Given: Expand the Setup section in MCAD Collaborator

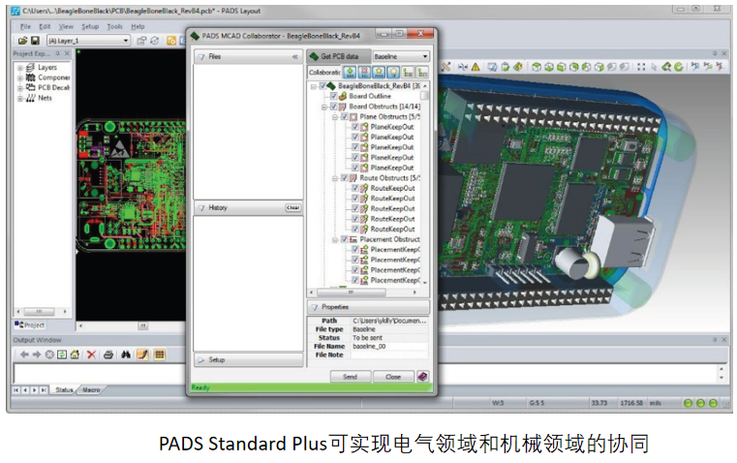Looking at the screenshot, I should 249,360.
